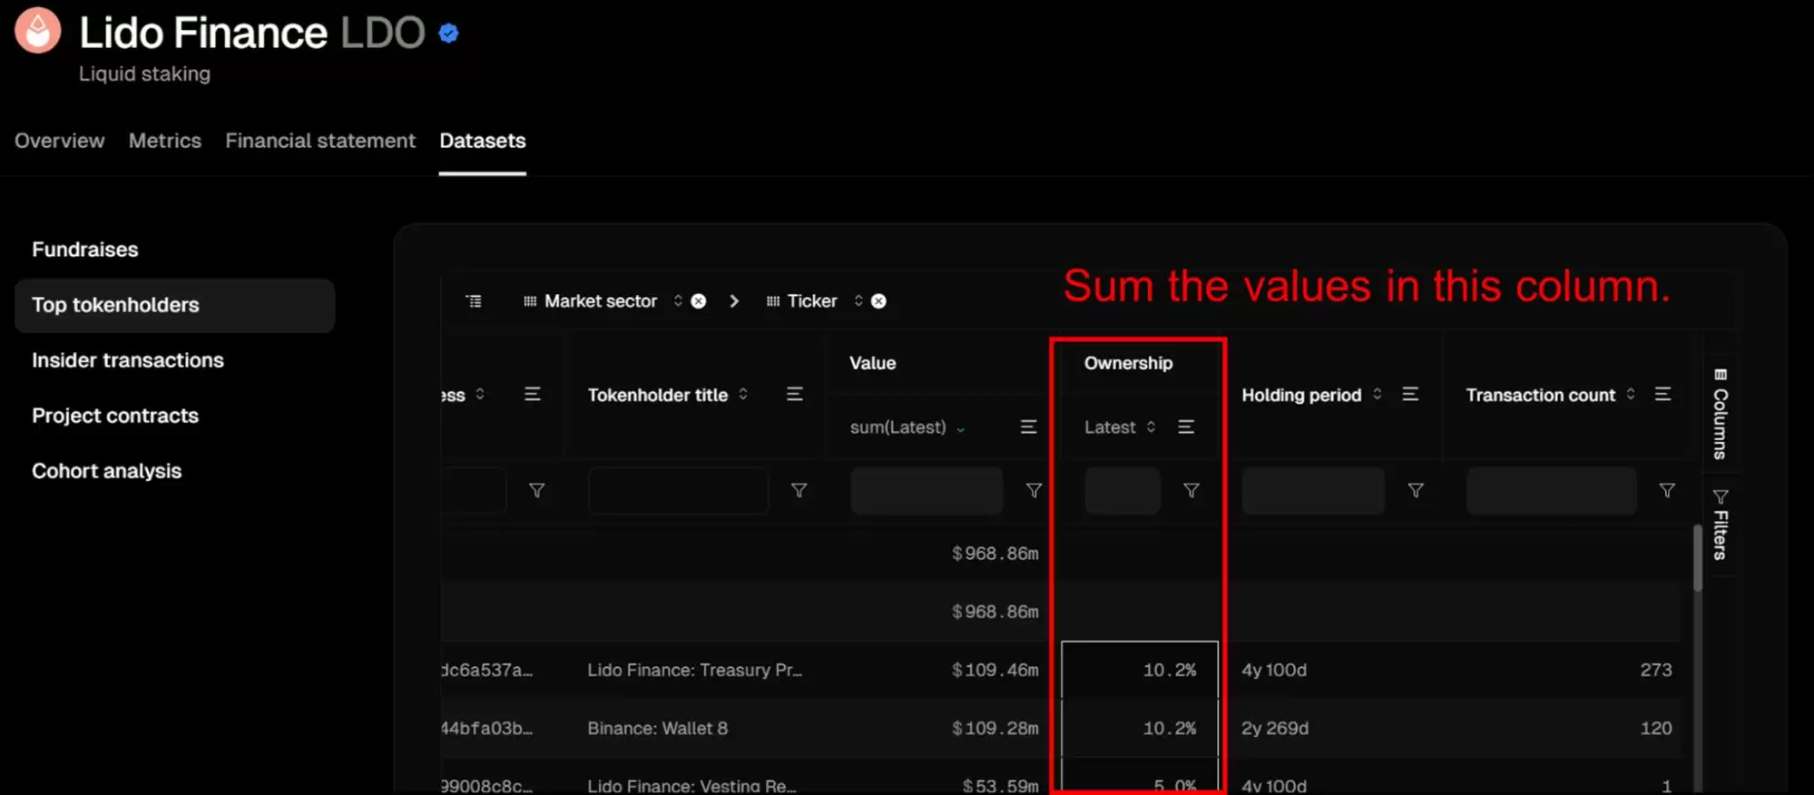1814x795 pixels.
Task: Click the row group list icon
Action: 474,301
